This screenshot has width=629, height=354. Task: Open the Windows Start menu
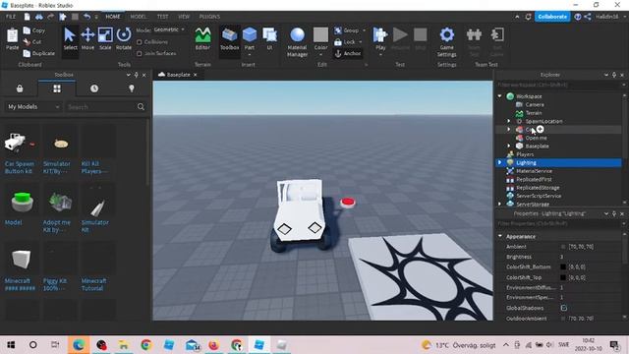coord(11,345)
